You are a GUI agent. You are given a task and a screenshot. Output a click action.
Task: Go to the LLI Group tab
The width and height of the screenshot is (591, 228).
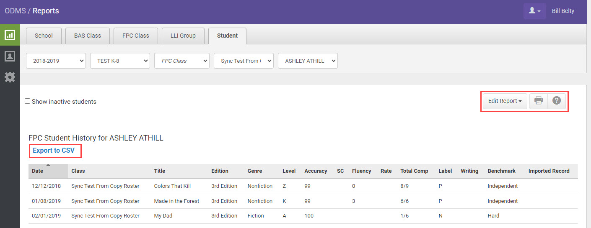pos(183,36)
